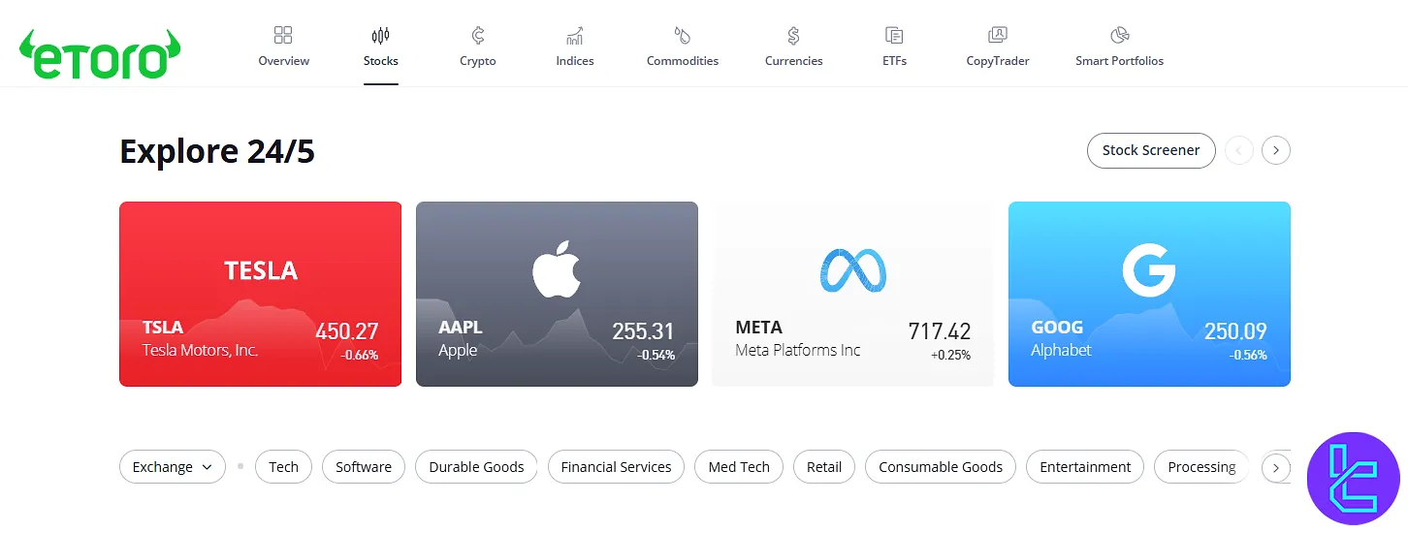1408x533 pixels.
Task: Open the Tesla TSLA stock card
Action: [260, 294]
